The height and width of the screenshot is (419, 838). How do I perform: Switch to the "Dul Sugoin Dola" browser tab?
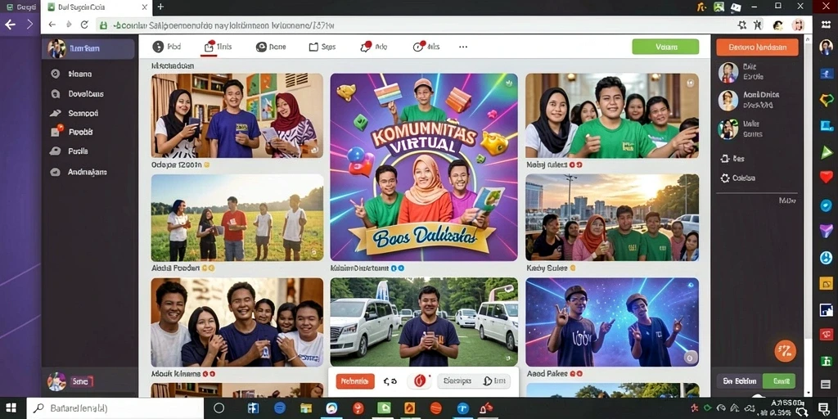coord(97,7)
